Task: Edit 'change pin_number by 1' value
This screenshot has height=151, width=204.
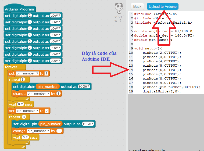Action: coord(58,94)
